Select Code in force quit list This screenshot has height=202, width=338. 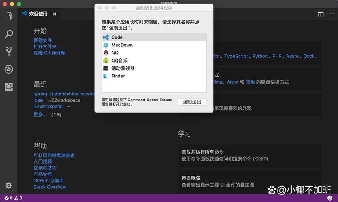click(x=154, y=37)
